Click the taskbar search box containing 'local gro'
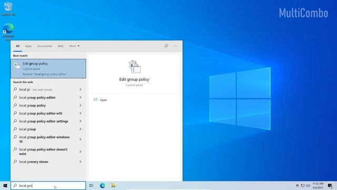337x190 pixels. click(x=48, y=185)
